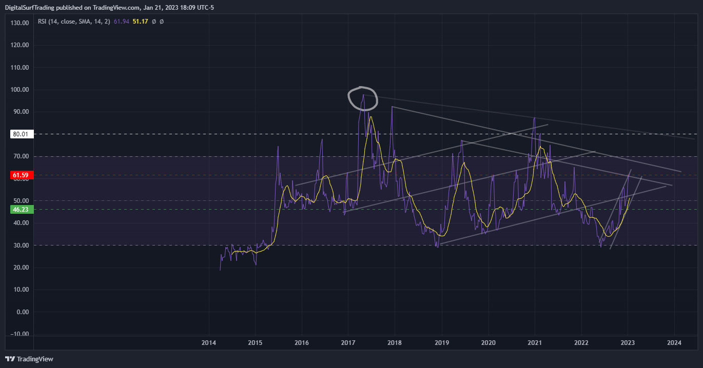Click the 130.00 axis label
The height and width of the screenshot is (368, 703).
(19, 23)
